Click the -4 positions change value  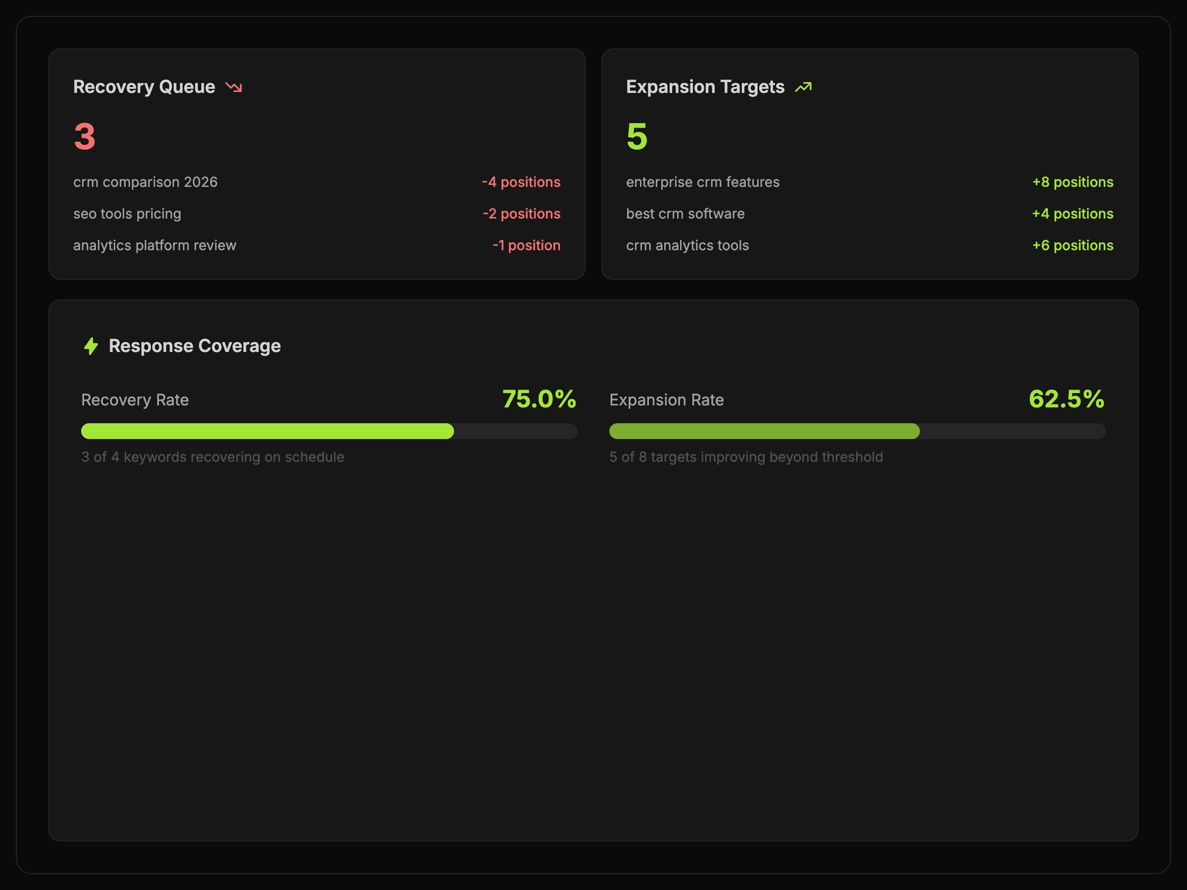pyautogui.click(x=520, y=182)
